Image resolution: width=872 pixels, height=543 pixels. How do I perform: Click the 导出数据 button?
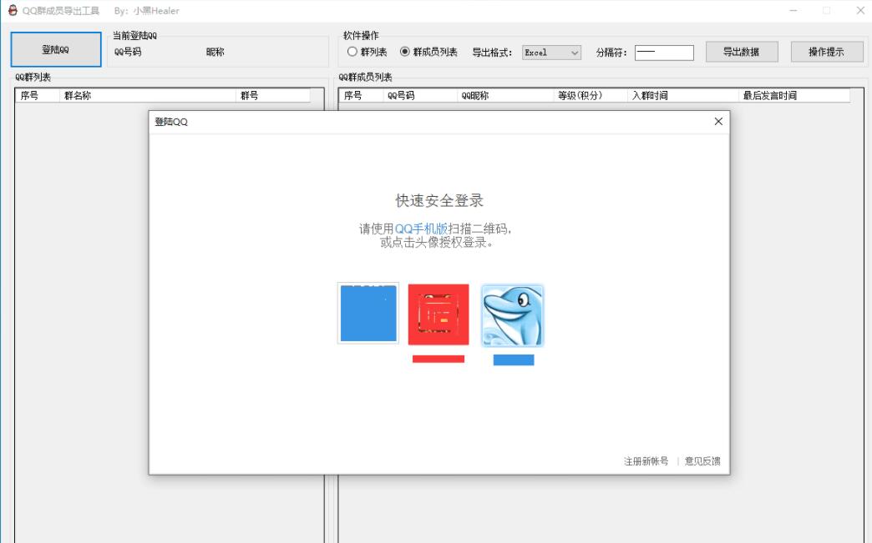click(742, 52)
